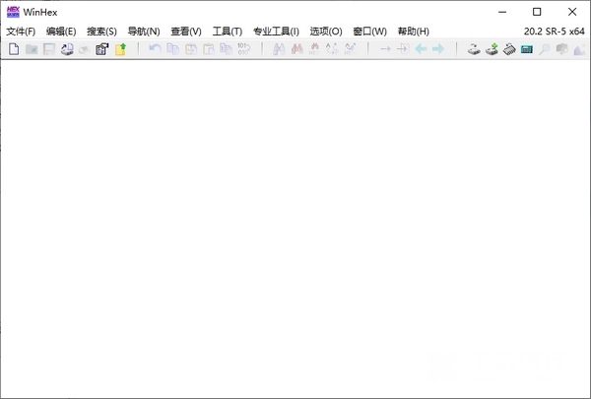Open the 帮助(H) menu
The height and width of the screenshot is (399, 591).
[414, 32]
